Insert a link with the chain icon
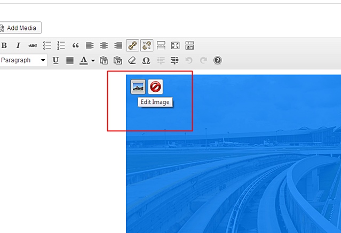 (132, 46)
